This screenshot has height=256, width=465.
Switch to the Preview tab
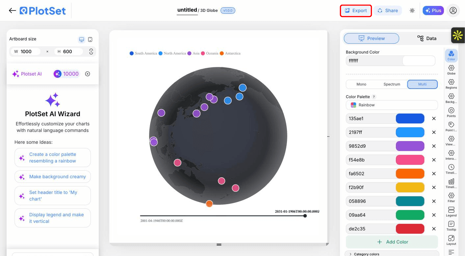tap(372, 38)
